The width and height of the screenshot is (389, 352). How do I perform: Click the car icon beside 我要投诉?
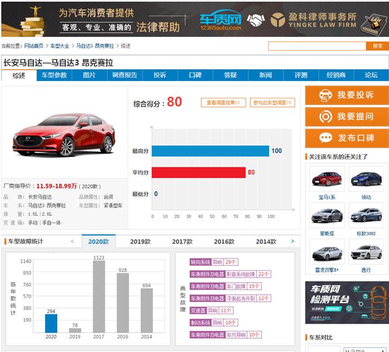326,95
